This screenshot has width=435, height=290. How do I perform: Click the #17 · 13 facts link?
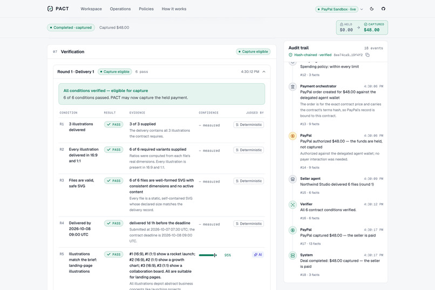[310, 244]
